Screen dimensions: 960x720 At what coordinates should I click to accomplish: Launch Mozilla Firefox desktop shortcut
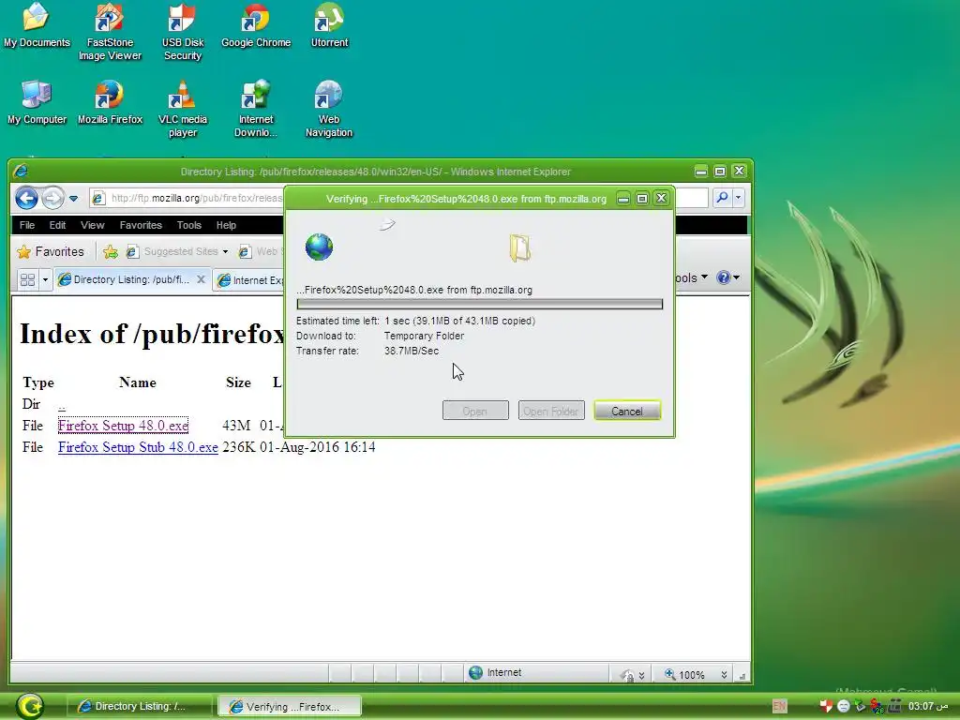point(110,102)
